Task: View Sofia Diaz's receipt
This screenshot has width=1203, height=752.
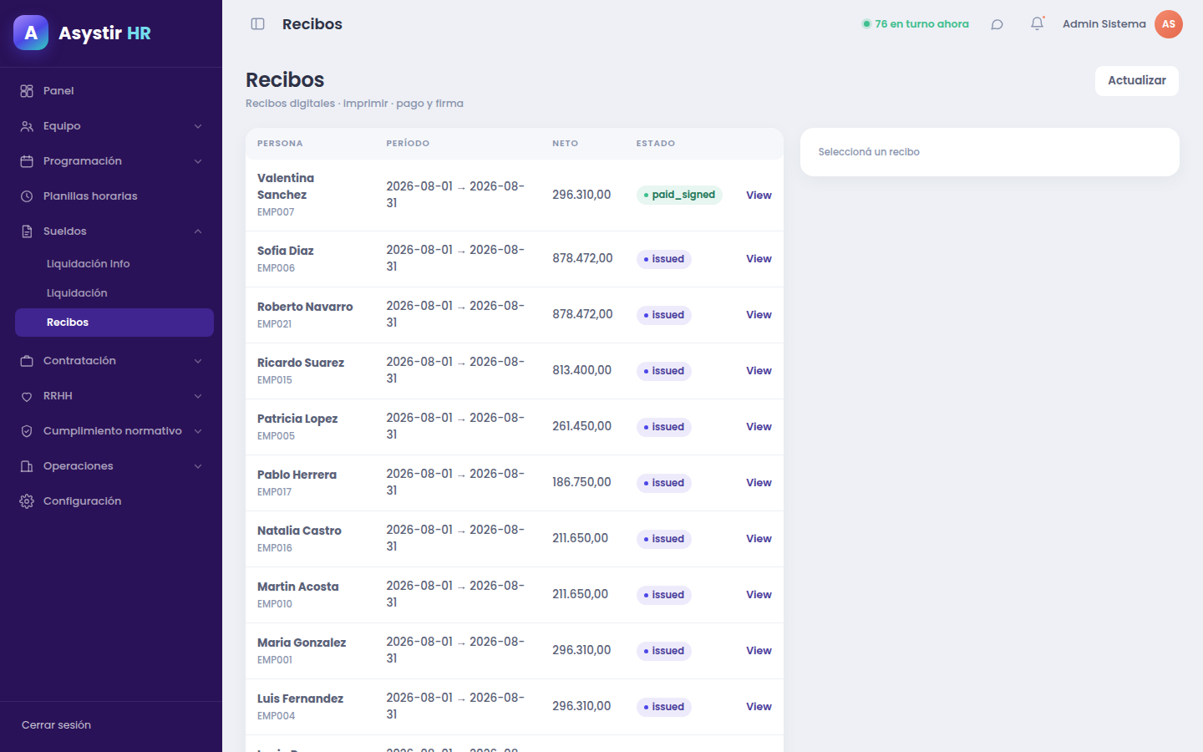Action: coord(759,259)
